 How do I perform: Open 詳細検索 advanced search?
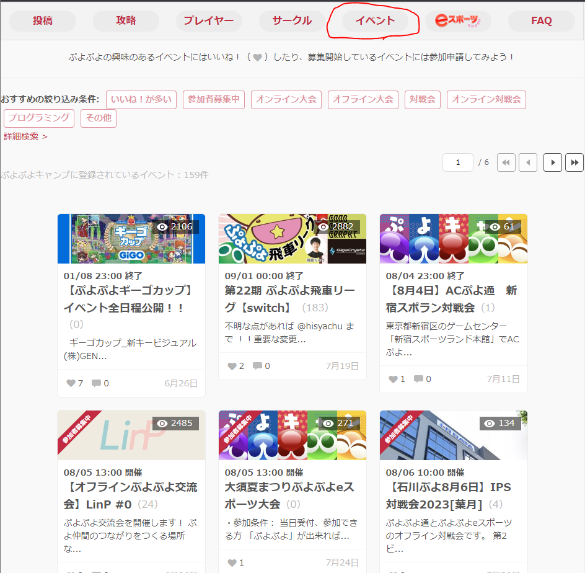click(26, 136)
